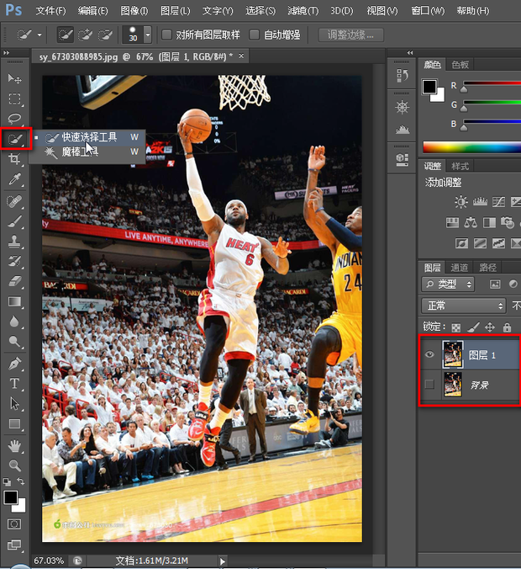Screen dimensions: 521x569
Task: Add a Color Balance adjustment
Action: tap(471, 222)
